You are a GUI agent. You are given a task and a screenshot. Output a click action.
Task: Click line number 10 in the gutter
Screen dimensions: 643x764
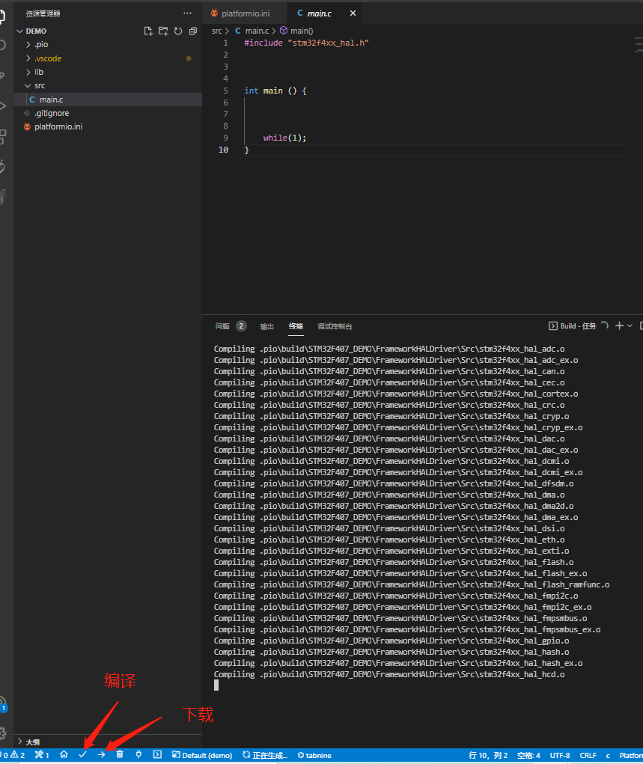coord(223,150)
